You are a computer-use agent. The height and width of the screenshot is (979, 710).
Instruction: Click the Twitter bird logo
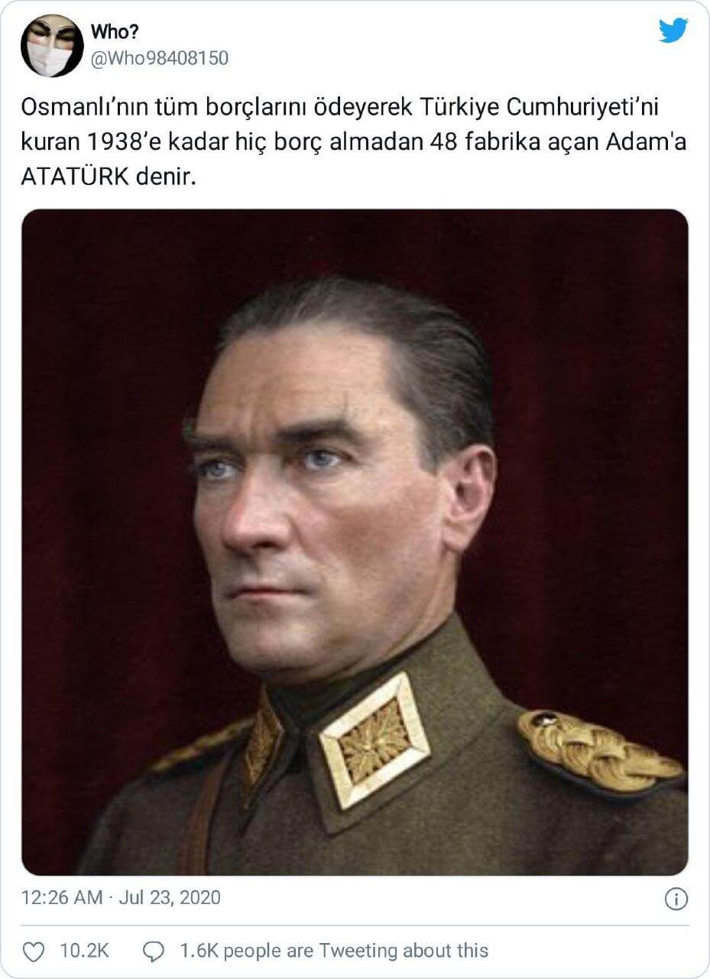coord(673,31)
